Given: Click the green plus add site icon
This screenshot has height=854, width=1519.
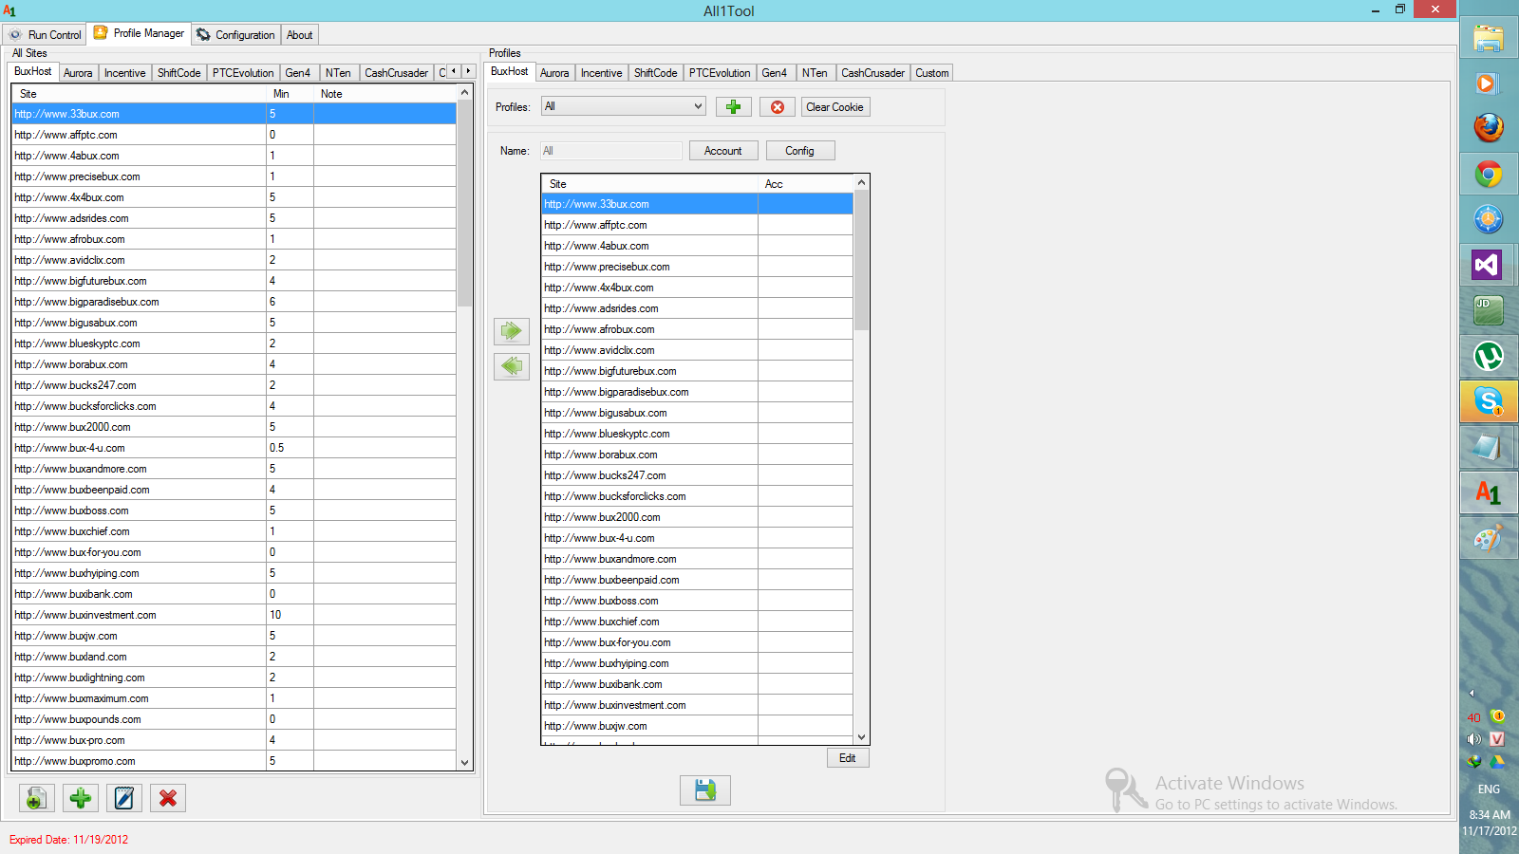Looking at the screenshot, I should 81,799.
